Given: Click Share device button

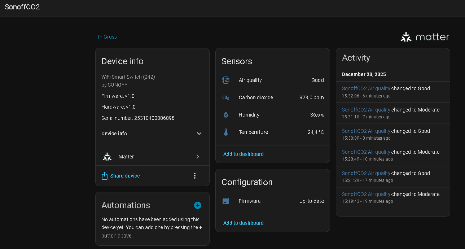Looking at the screenshot, I should tap(125, 176).
